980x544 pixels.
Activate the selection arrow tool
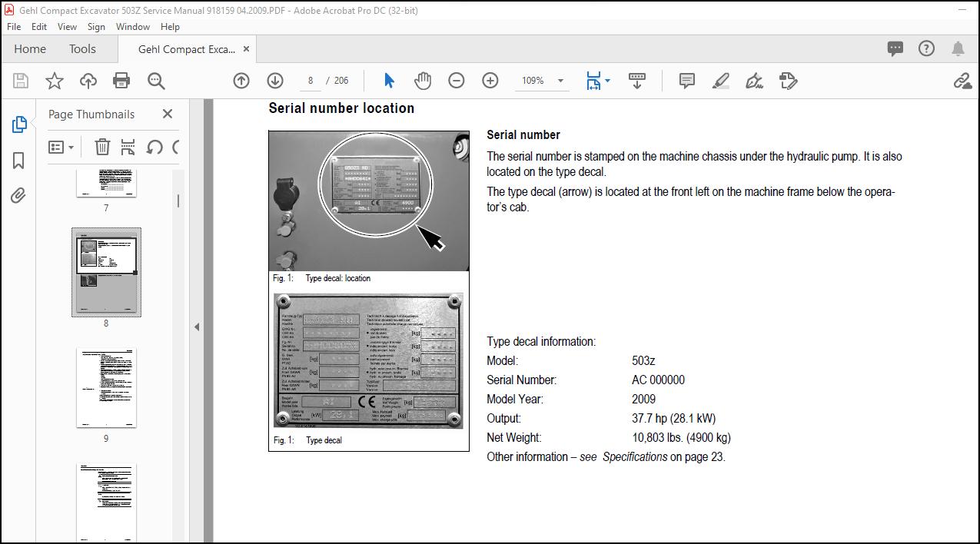pos(389,81)
